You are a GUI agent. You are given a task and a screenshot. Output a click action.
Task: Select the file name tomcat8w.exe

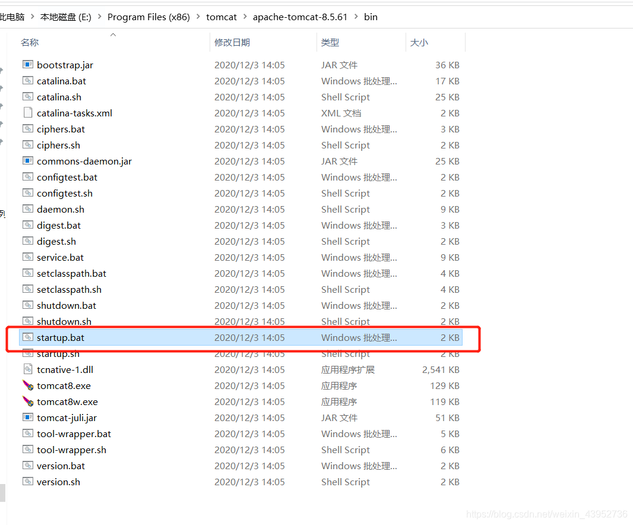(x=68, y=402)
